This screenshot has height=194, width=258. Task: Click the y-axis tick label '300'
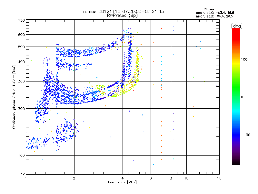point(21,81)
